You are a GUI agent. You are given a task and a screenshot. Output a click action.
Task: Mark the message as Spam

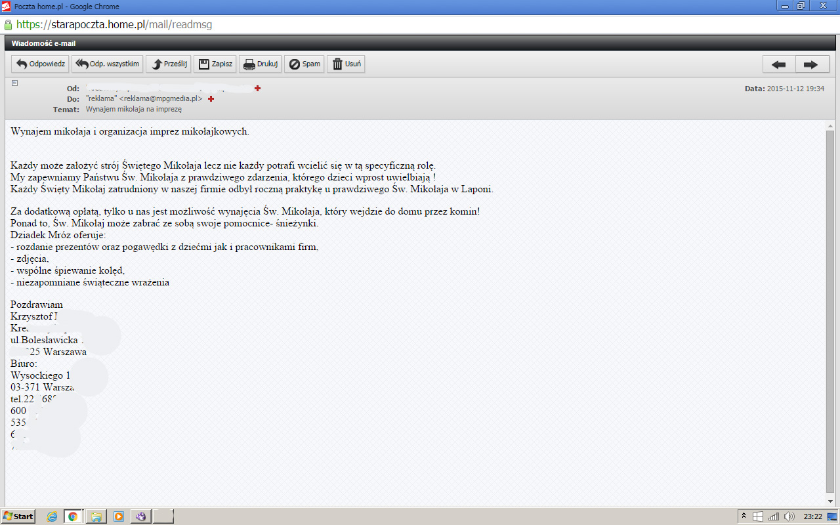click(304, 64)
